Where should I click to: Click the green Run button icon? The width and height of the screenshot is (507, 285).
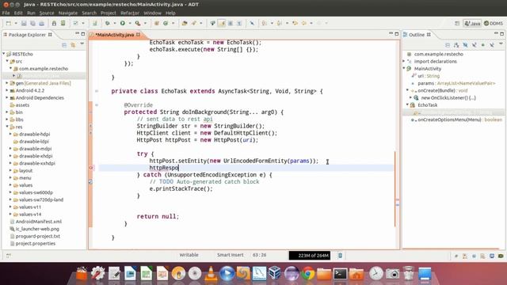click(123, 23)
